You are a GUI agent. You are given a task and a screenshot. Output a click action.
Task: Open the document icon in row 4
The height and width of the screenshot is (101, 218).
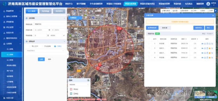(207, 57)
